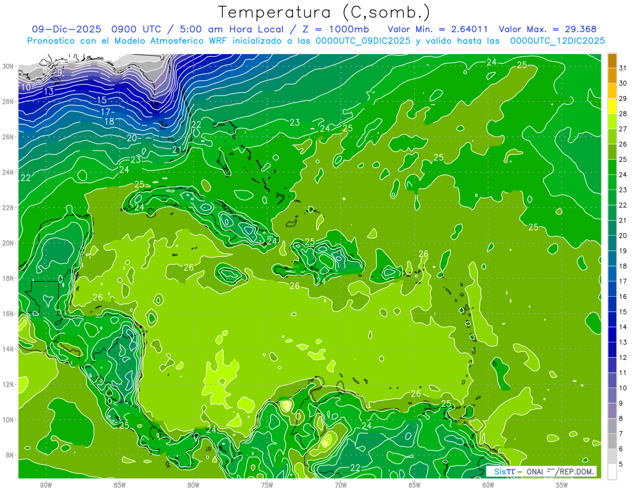
Task: Click the 10N latitude axis label
Action: (8, 420)
